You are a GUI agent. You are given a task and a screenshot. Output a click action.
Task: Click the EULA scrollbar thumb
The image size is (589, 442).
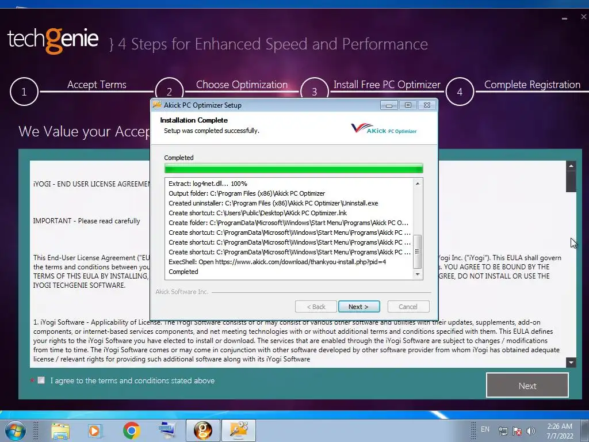(571, 182)
